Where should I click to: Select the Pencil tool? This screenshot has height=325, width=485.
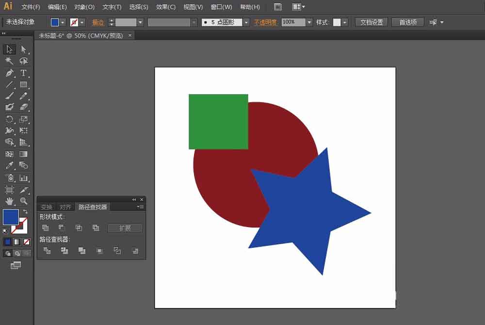click(x=23, y=96)
